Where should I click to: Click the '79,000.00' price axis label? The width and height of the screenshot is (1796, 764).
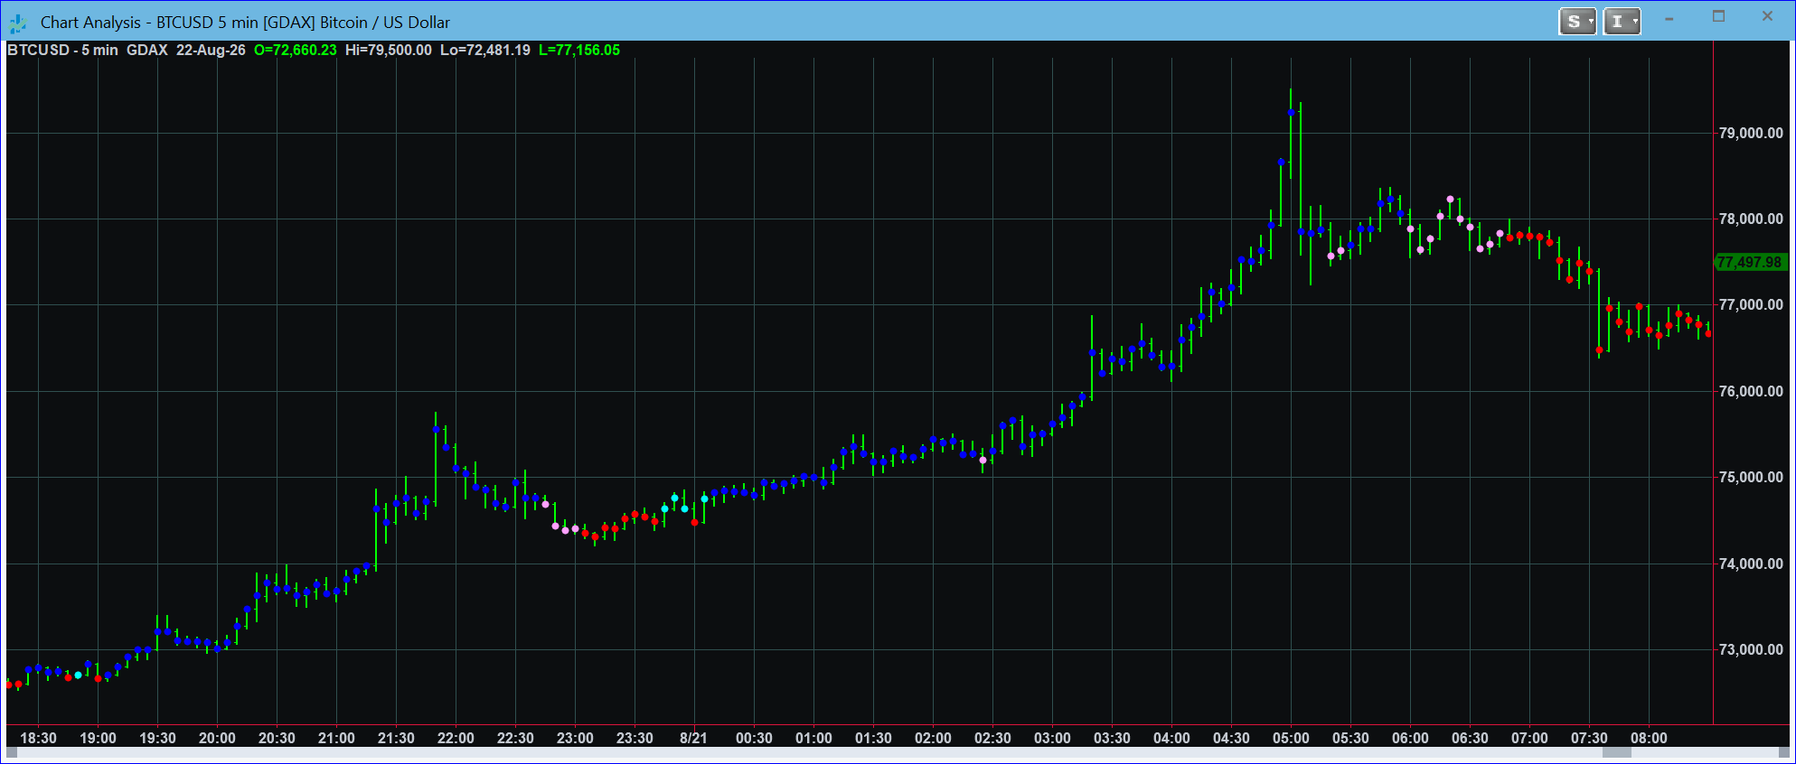[x=1751, y=133]
